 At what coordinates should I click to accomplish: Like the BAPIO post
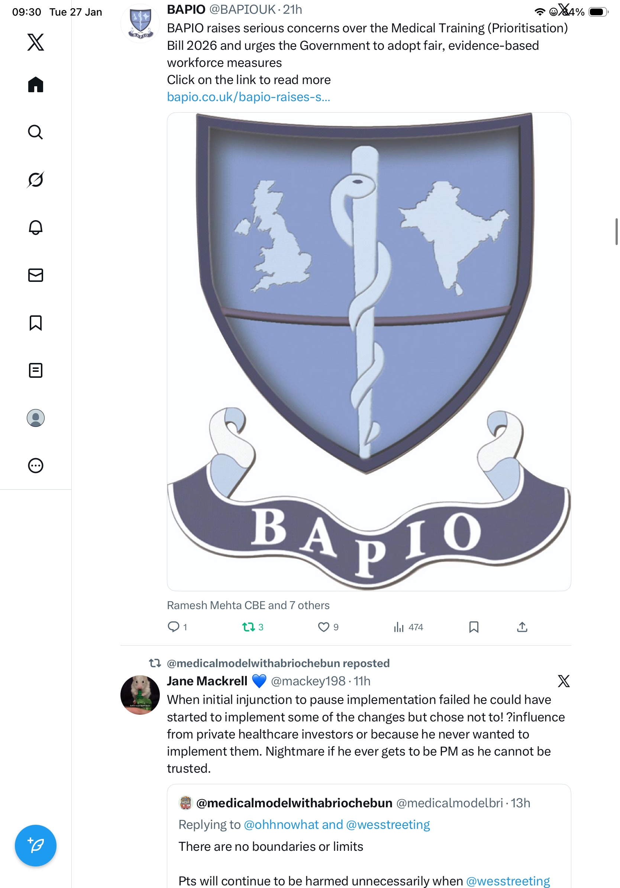[323, 627]
